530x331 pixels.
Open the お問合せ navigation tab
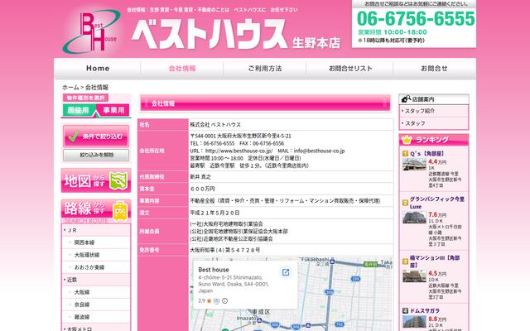pyautogui.click(x=434, y=68)
